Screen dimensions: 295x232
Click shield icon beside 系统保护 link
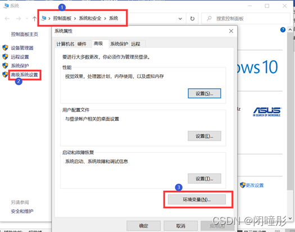pos(5,66)
